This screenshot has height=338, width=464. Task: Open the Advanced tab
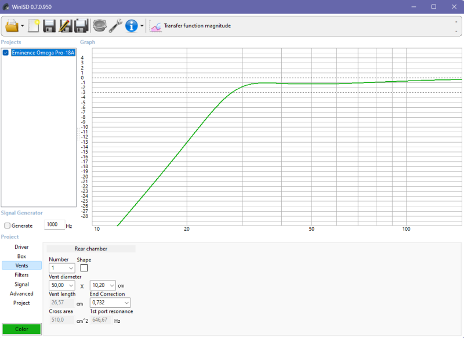point(21,293)
